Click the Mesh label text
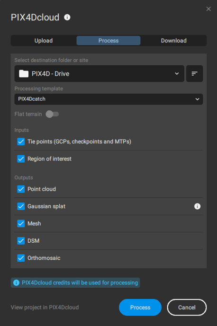 (x=34, y=223)
